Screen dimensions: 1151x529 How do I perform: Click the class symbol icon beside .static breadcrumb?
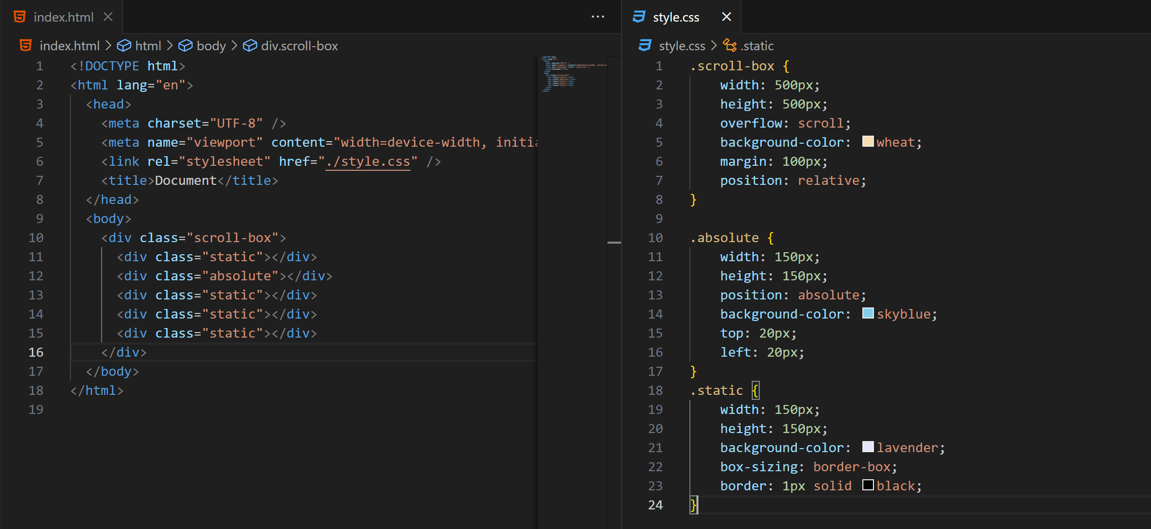tap(730, 46)
